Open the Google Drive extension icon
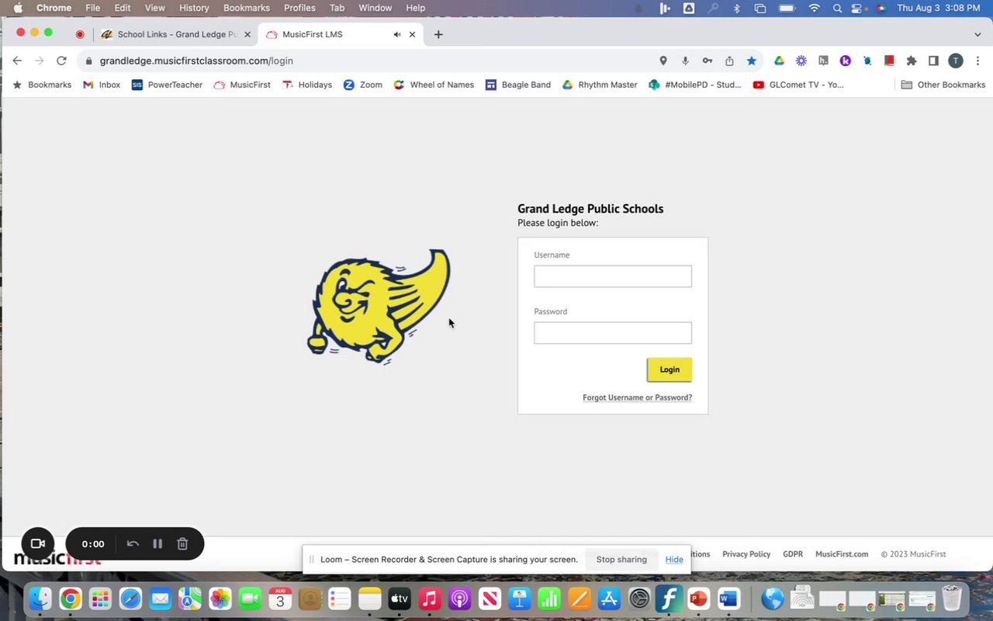The height and width of the screenshot is (621, 993). [x=780, y=61]
